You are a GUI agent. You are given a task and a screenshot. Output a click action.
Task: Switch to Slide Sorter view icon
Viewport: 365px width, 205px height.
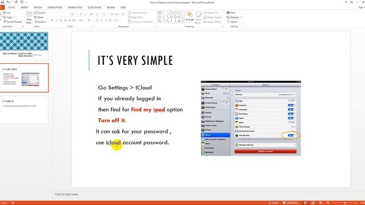[313, 203]
